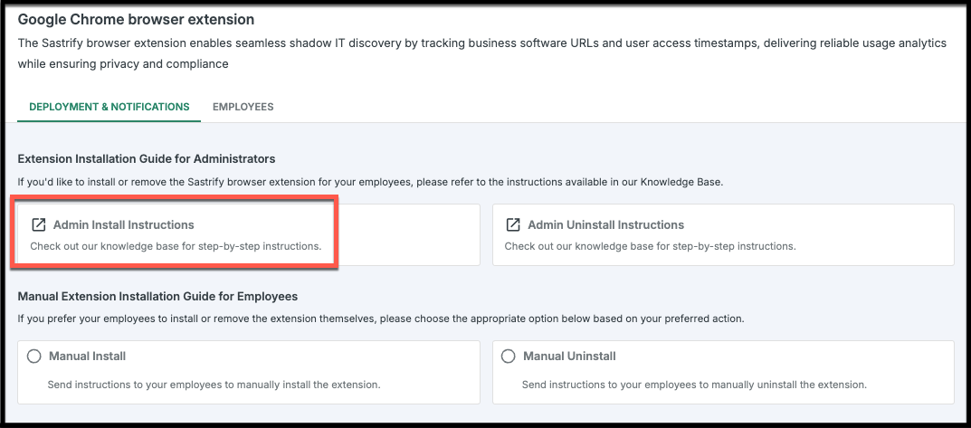The width and height of the screenshot is (971, 428).
Task: Click the Manual Install label text
Action: (87, 357)
